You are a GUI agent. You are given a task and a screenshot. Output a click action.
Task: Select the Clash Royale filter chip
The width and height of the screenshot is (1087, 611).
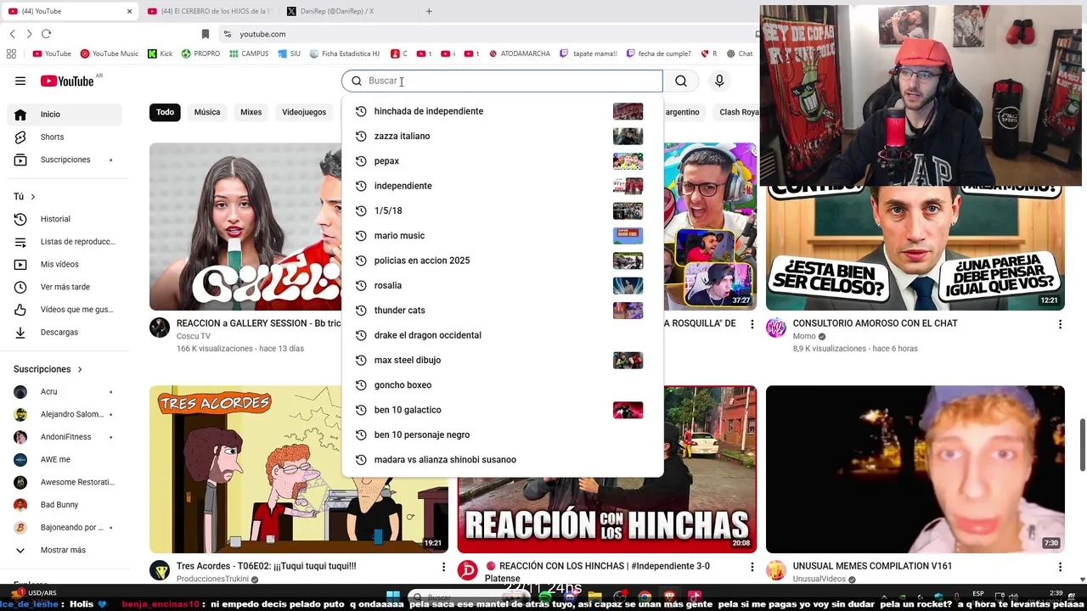pyautogui.click(x=739, y=112)
